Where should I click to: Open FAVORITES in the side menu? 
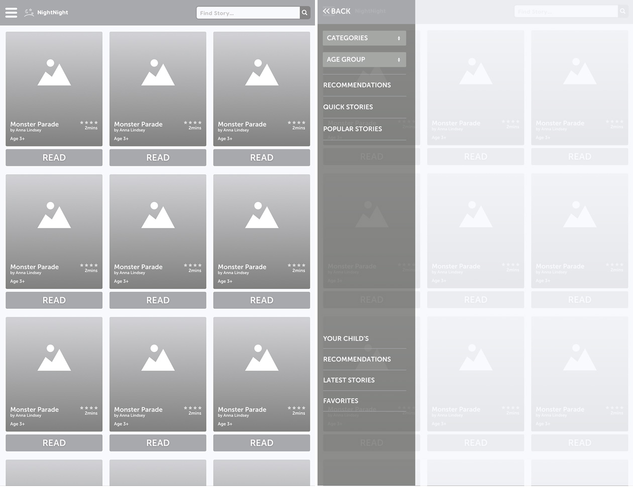point(341,401)
